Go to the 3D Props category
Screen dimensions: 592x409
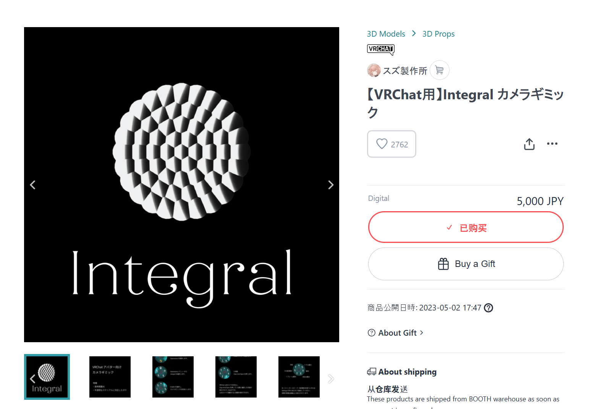(x=438, y=34)
